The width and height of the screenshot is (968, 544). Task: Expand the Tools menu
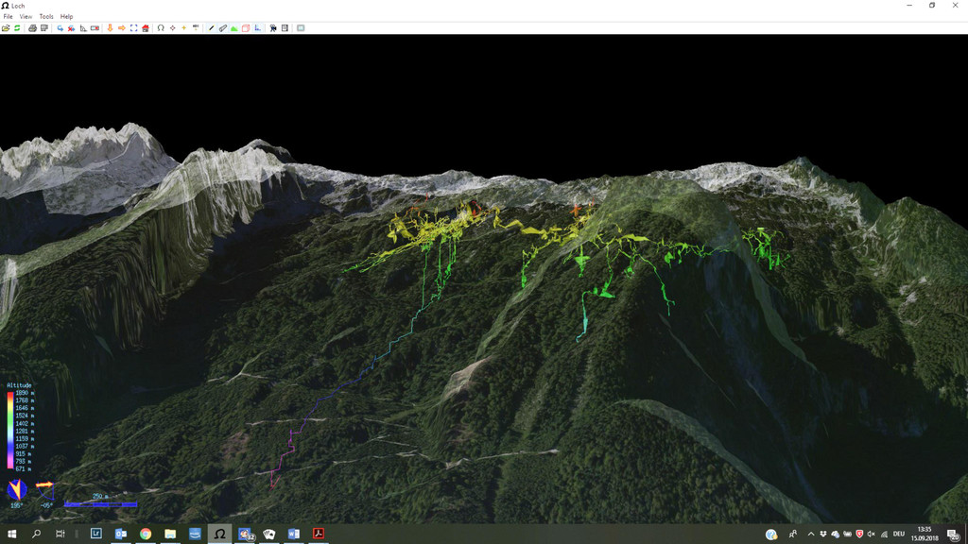point(46,17)
